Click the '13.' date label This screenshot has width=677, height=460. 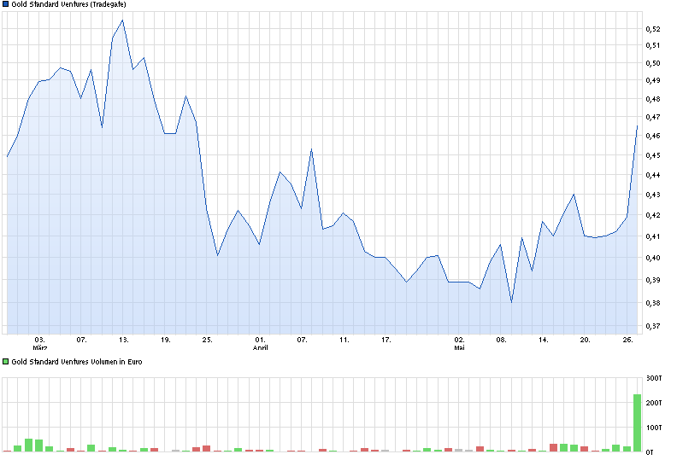123,340
